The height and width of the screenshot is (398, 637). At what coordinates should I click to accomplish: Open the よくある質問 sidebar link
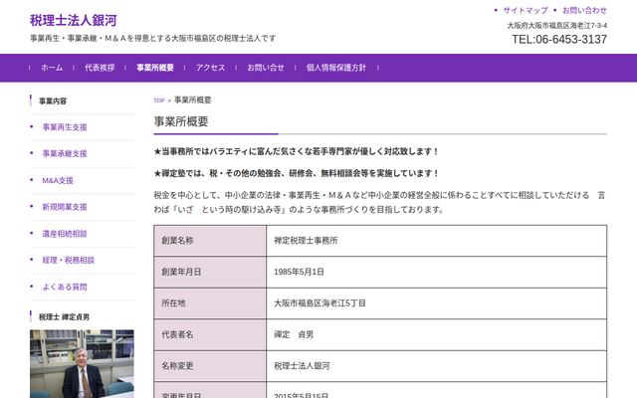[x=65, y=287]
